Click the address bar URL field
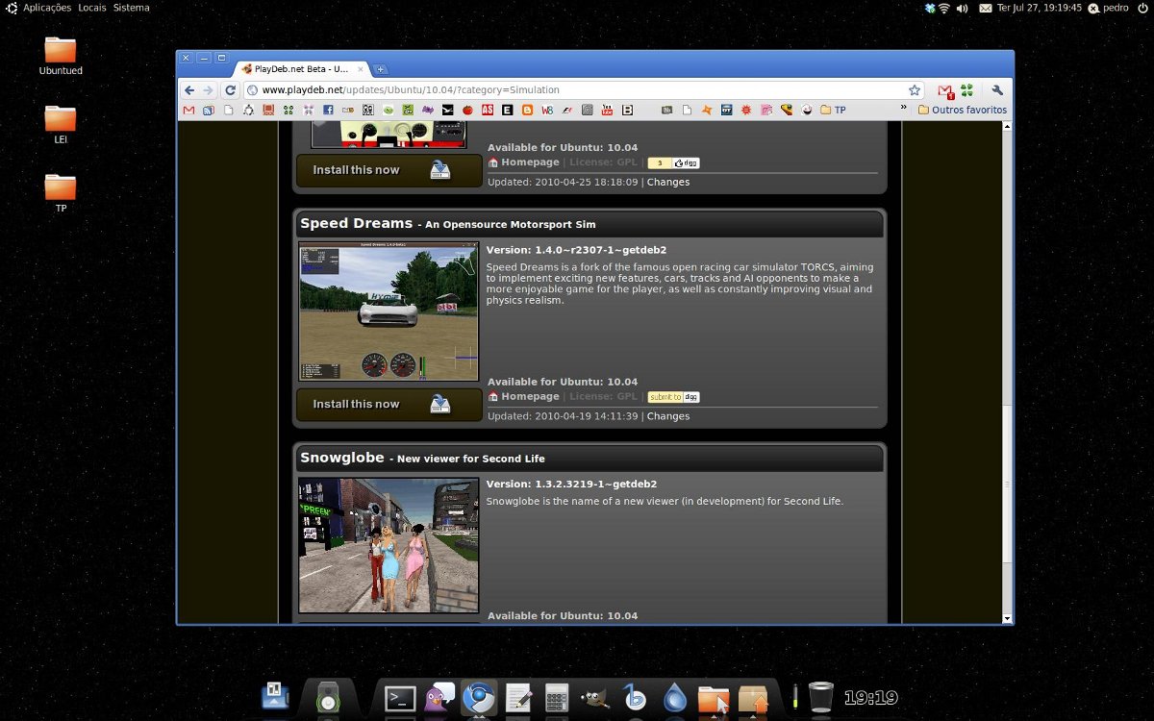Screen dimensions: 1154x721 click(577, 90)
